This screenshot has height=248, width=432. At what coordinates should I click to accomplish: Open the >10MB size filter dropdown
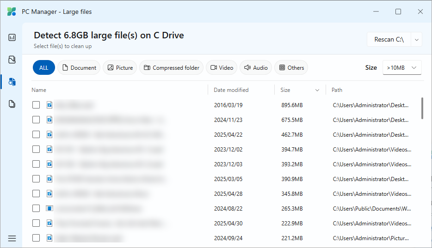(402, 67)
